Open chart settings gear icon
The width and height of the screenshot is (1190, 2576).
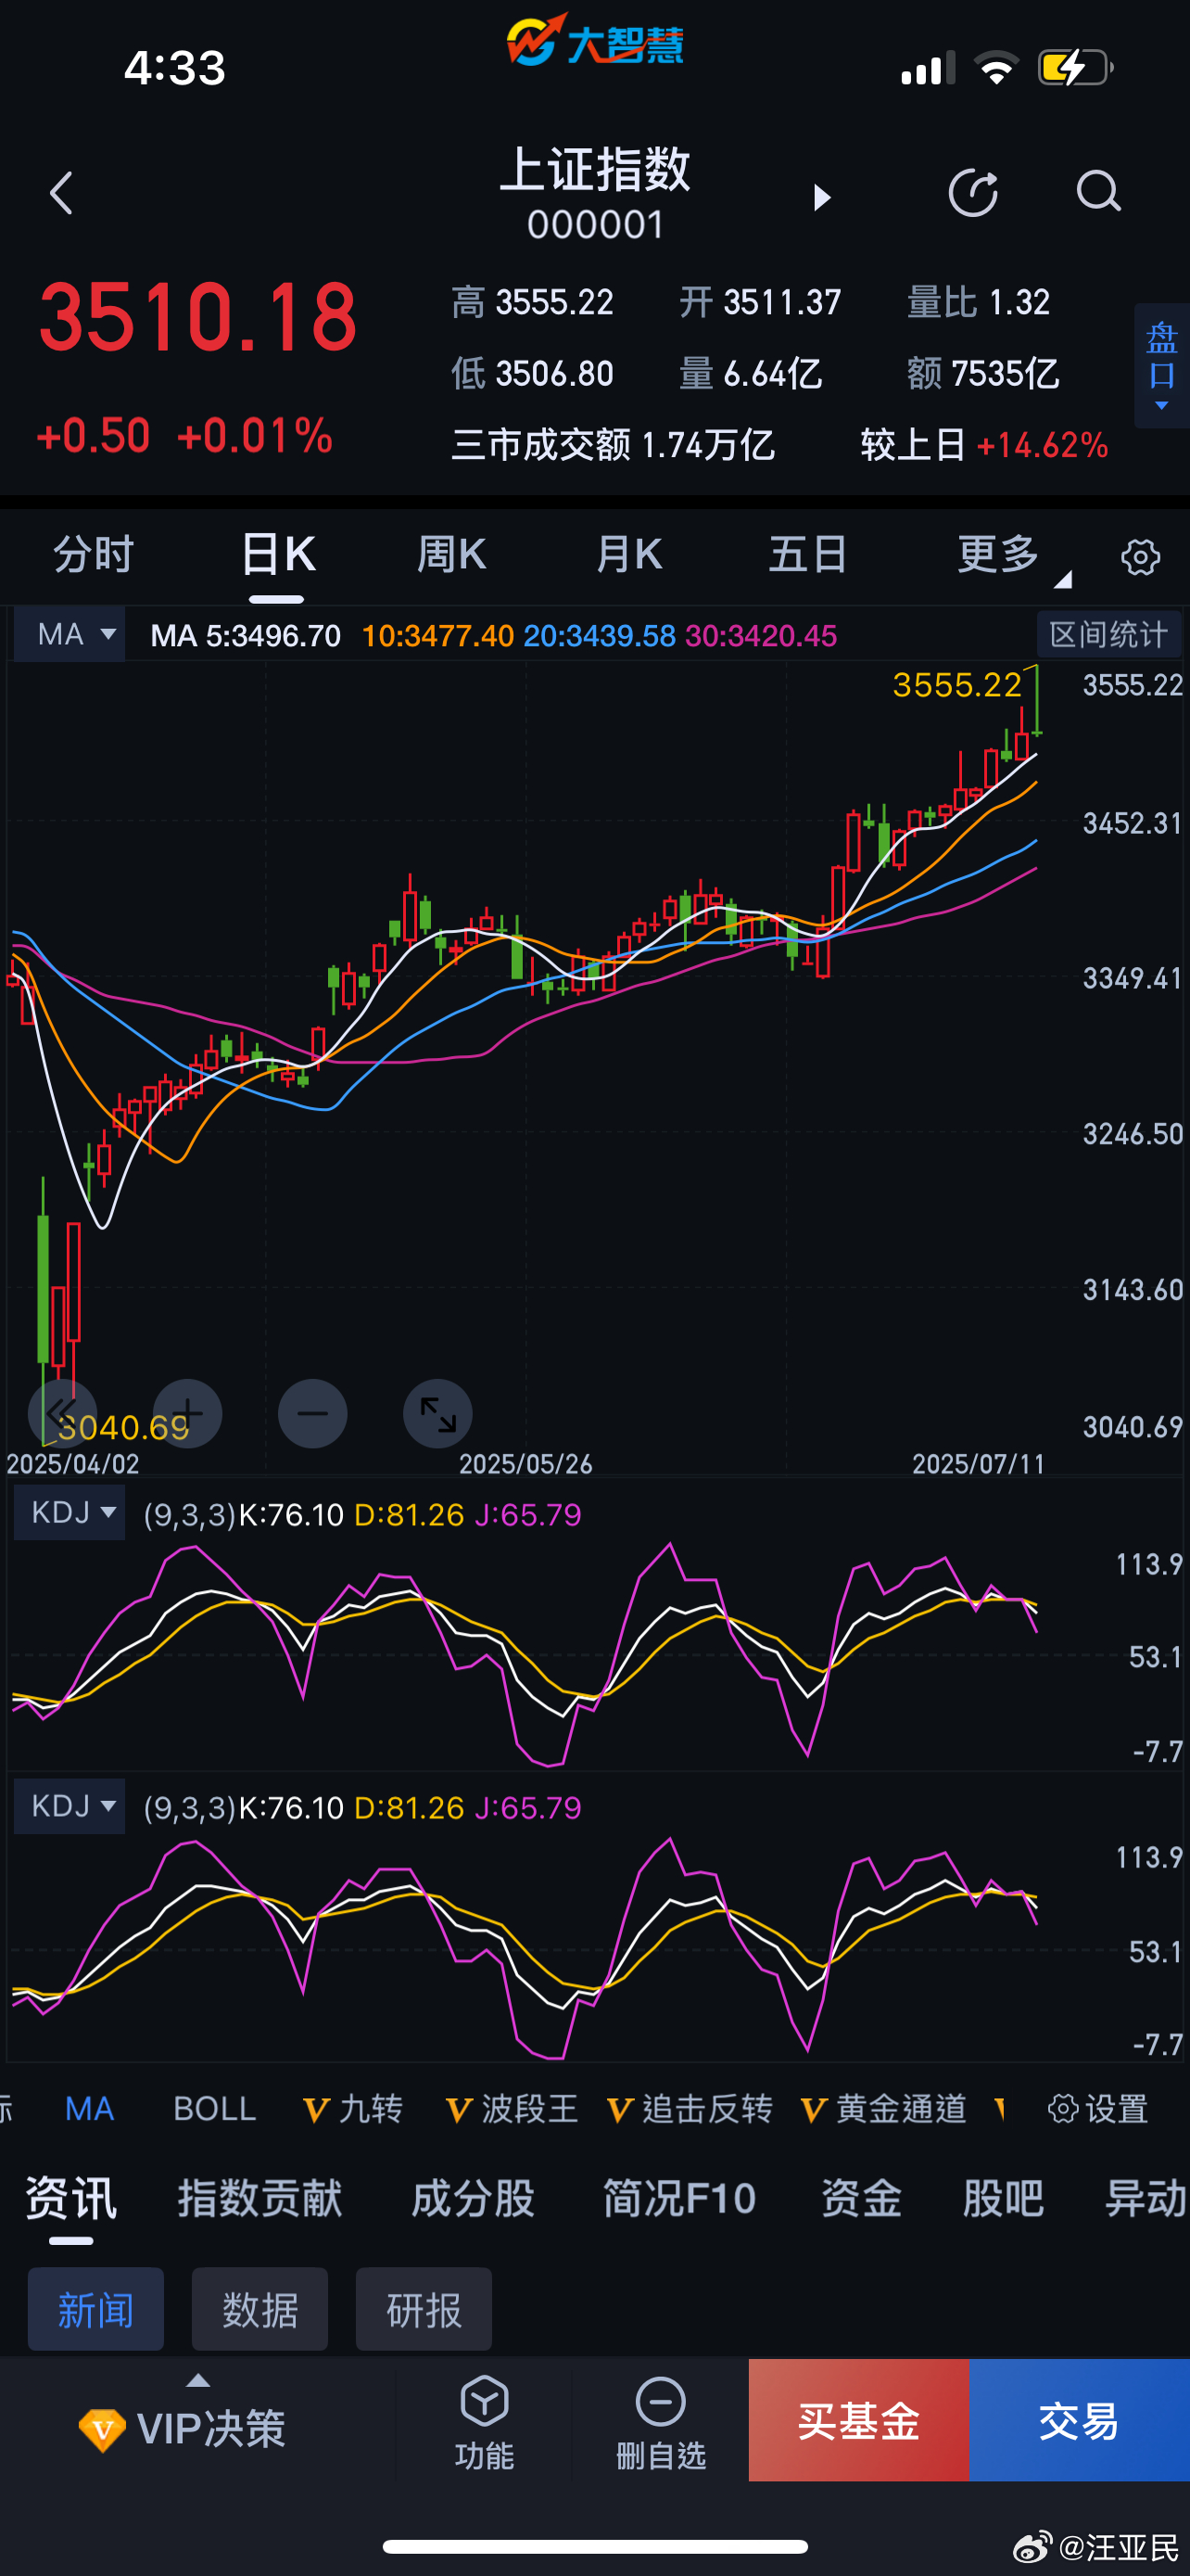[x=1140, y=557]
